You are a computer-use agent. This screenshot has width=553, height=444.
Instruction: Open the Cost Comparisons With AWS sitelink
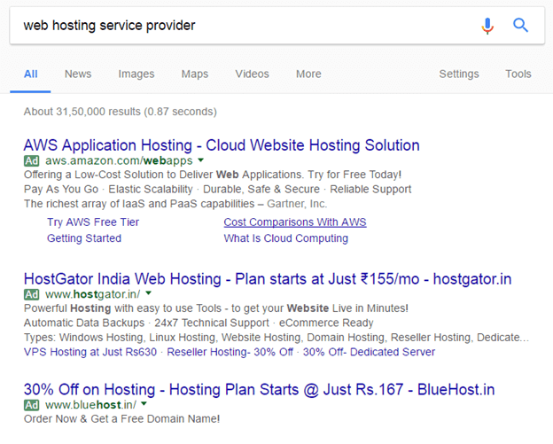point(295,222)
